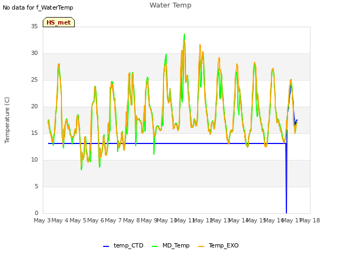
Task: Click the 35 y-axis tick label
Action: click(34, 26)
